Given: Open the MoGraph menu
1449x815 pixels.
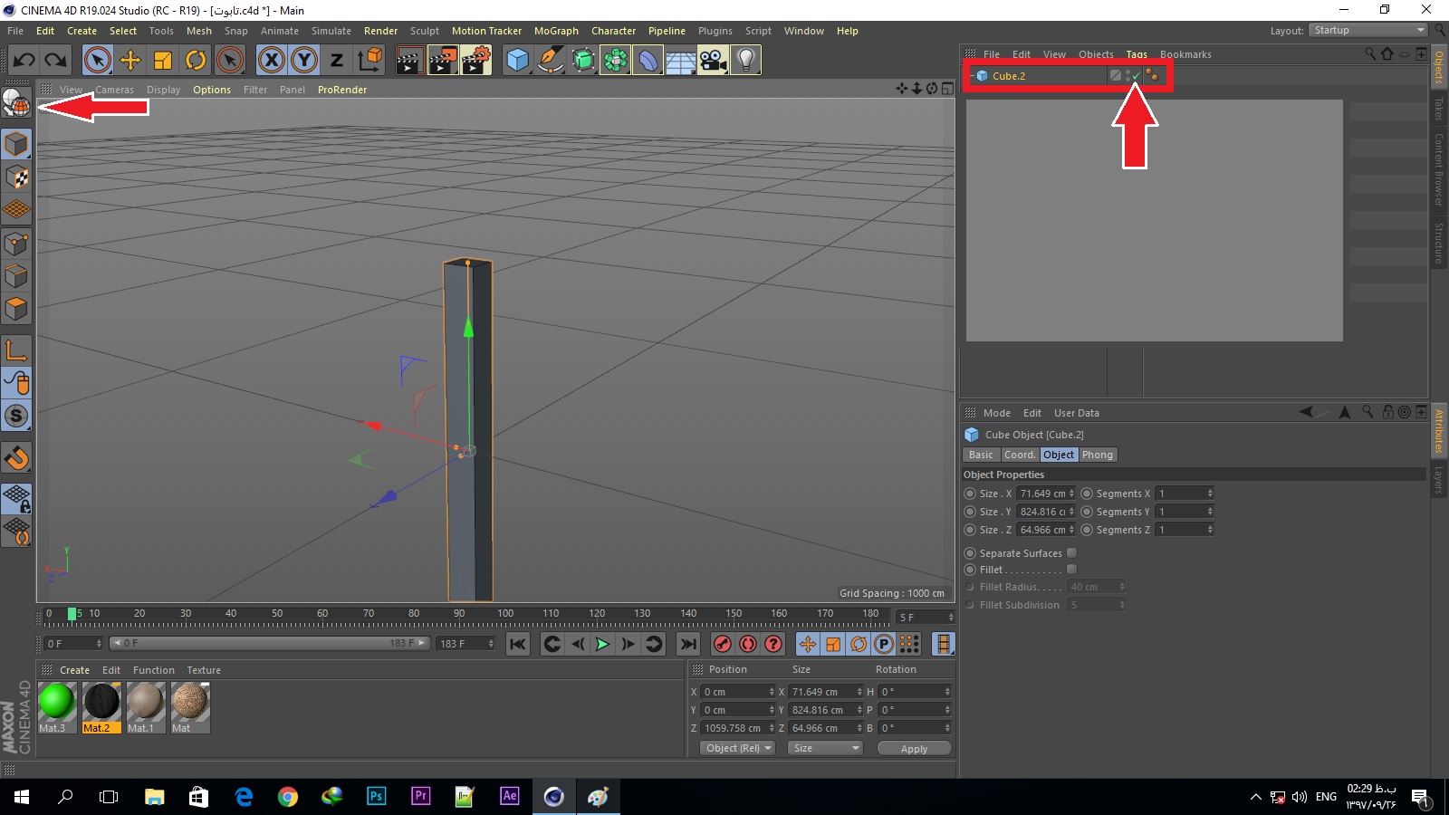Looking at the screenshot, I should pos(556,31).
